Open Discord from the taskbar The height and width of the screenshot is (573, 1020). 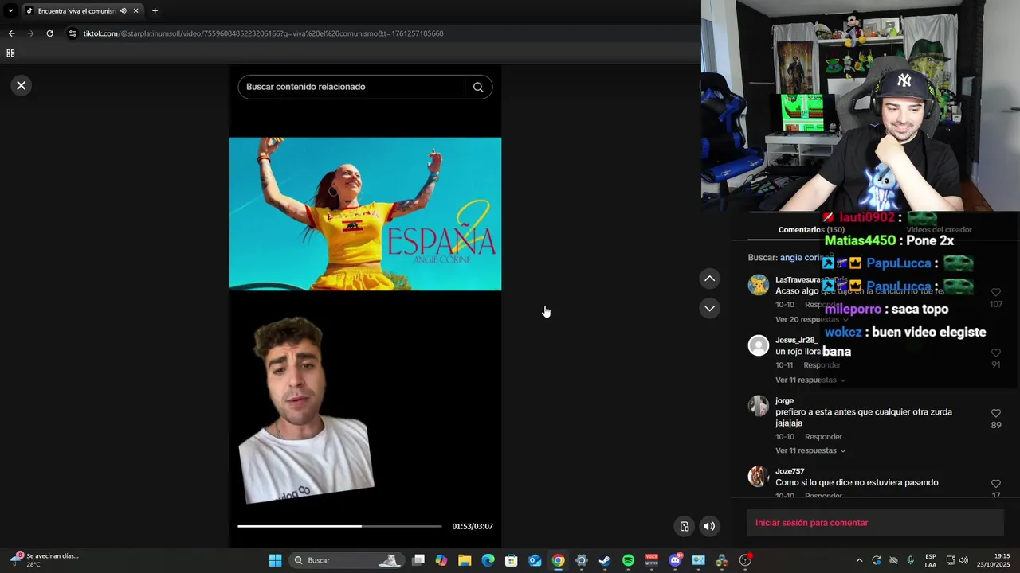point(675,560)
